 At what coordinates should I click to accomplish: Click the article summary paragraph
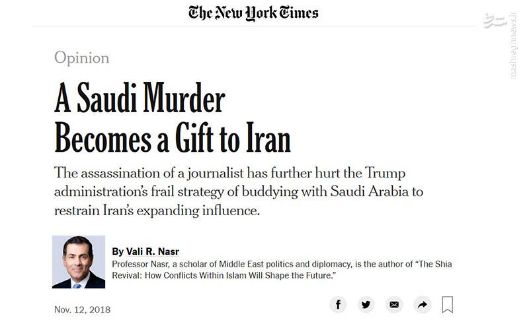click(239, 191)
